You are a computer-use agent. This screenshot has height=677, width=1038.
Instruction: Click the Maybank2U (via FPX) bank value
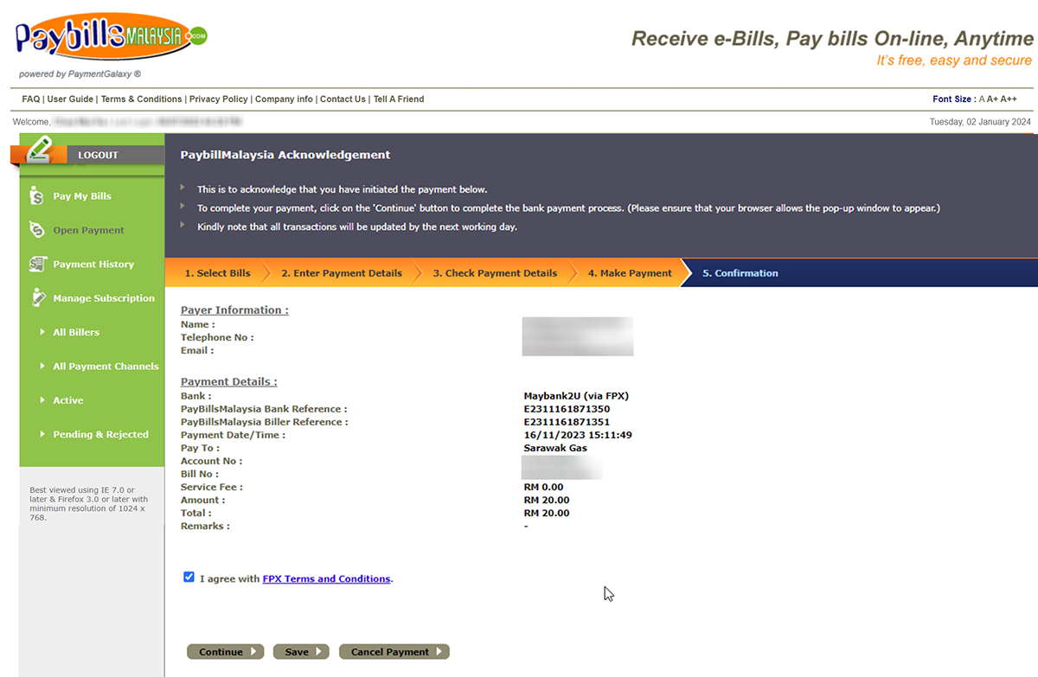576,396
